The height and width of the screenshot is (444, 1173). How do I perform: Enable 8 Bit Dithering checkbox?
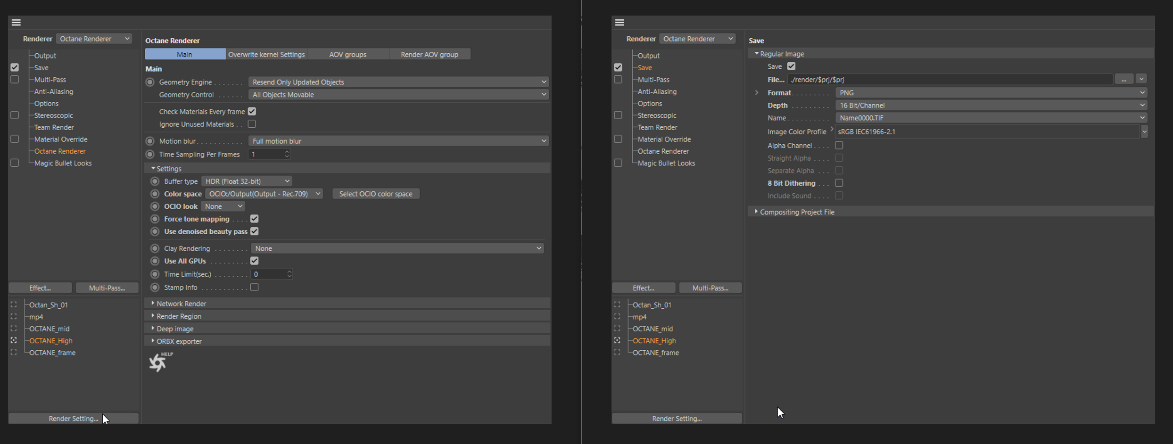click(x=839, y=183)
